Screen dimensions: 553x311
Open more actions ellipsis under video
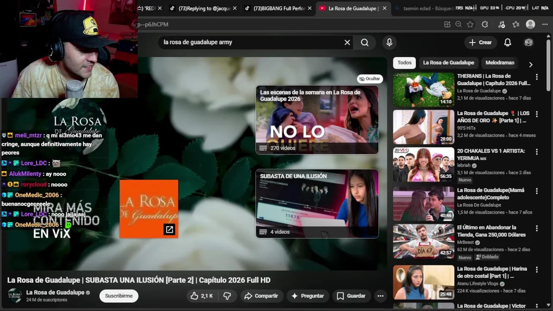380,296
